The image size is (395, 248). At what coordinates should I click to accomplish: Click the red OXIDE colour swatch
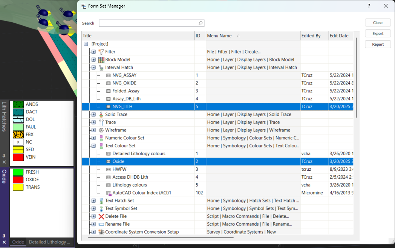point(18,180)
